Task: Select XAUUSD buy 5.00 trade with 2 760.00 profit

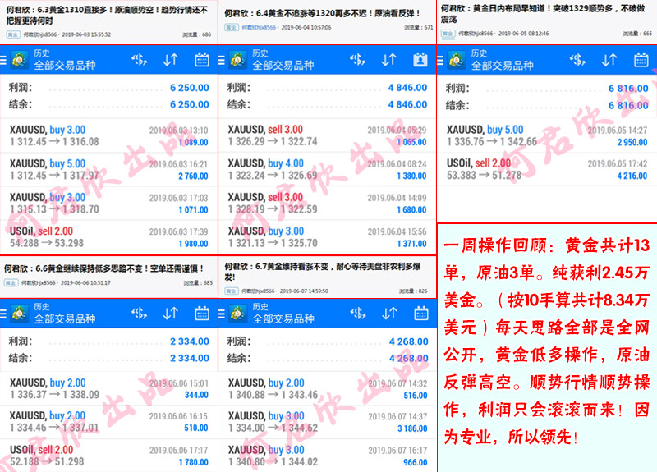Action: click(109, 170)
